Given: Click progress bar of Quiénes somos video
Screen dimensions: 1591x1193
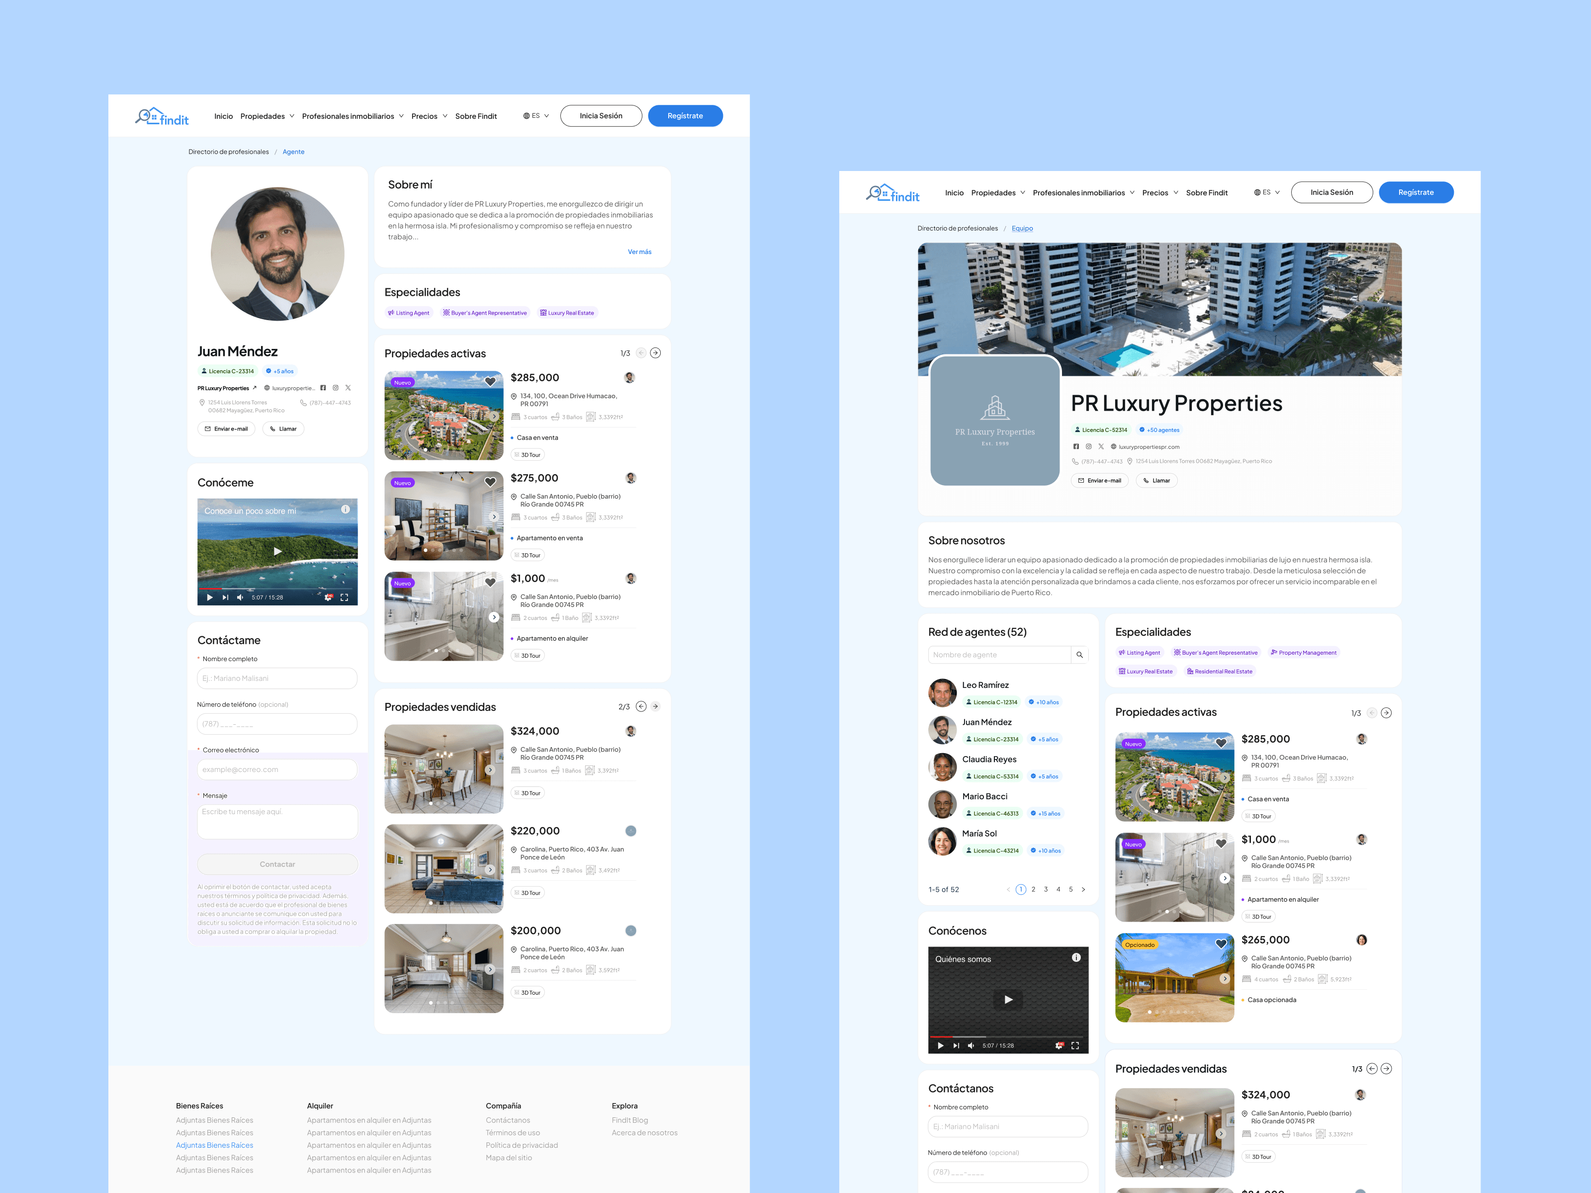Looking at the screenshot, I should pyautogui.click(x=1007, y=1037).
